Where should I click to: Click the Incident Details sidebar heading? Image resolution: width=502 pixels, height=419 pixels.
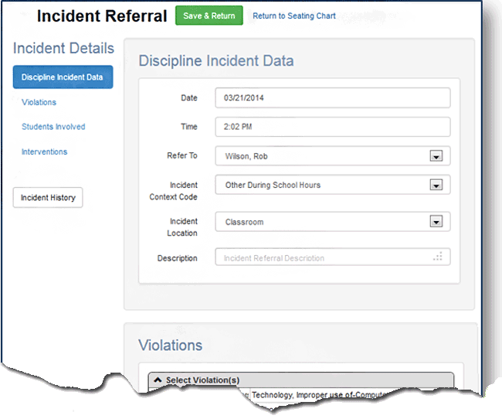[63, 48]
